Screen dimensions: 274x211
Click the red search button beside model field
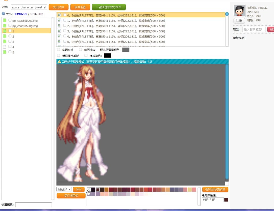pos(271,29)
